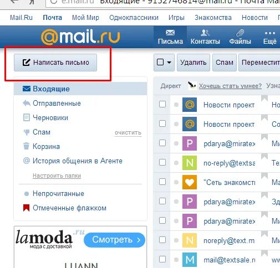This screenshot has width=280, height=268.
Task: Tick checkbox for no-reply@textsale email
Action: pos(162,162)
